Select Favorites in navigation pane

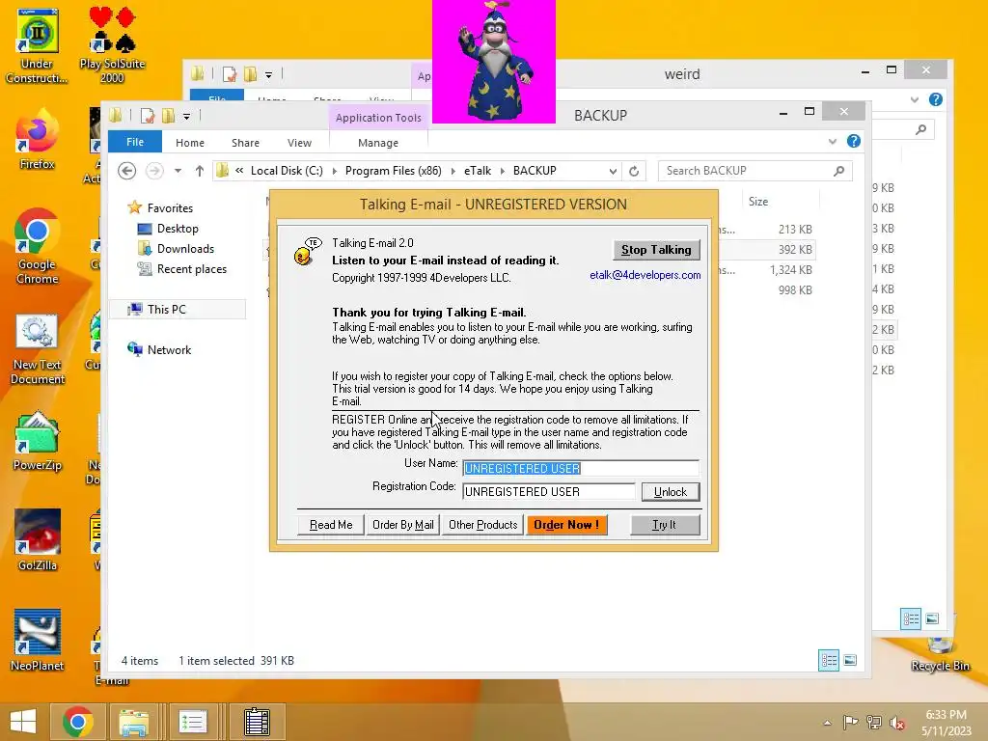point(170,208)
